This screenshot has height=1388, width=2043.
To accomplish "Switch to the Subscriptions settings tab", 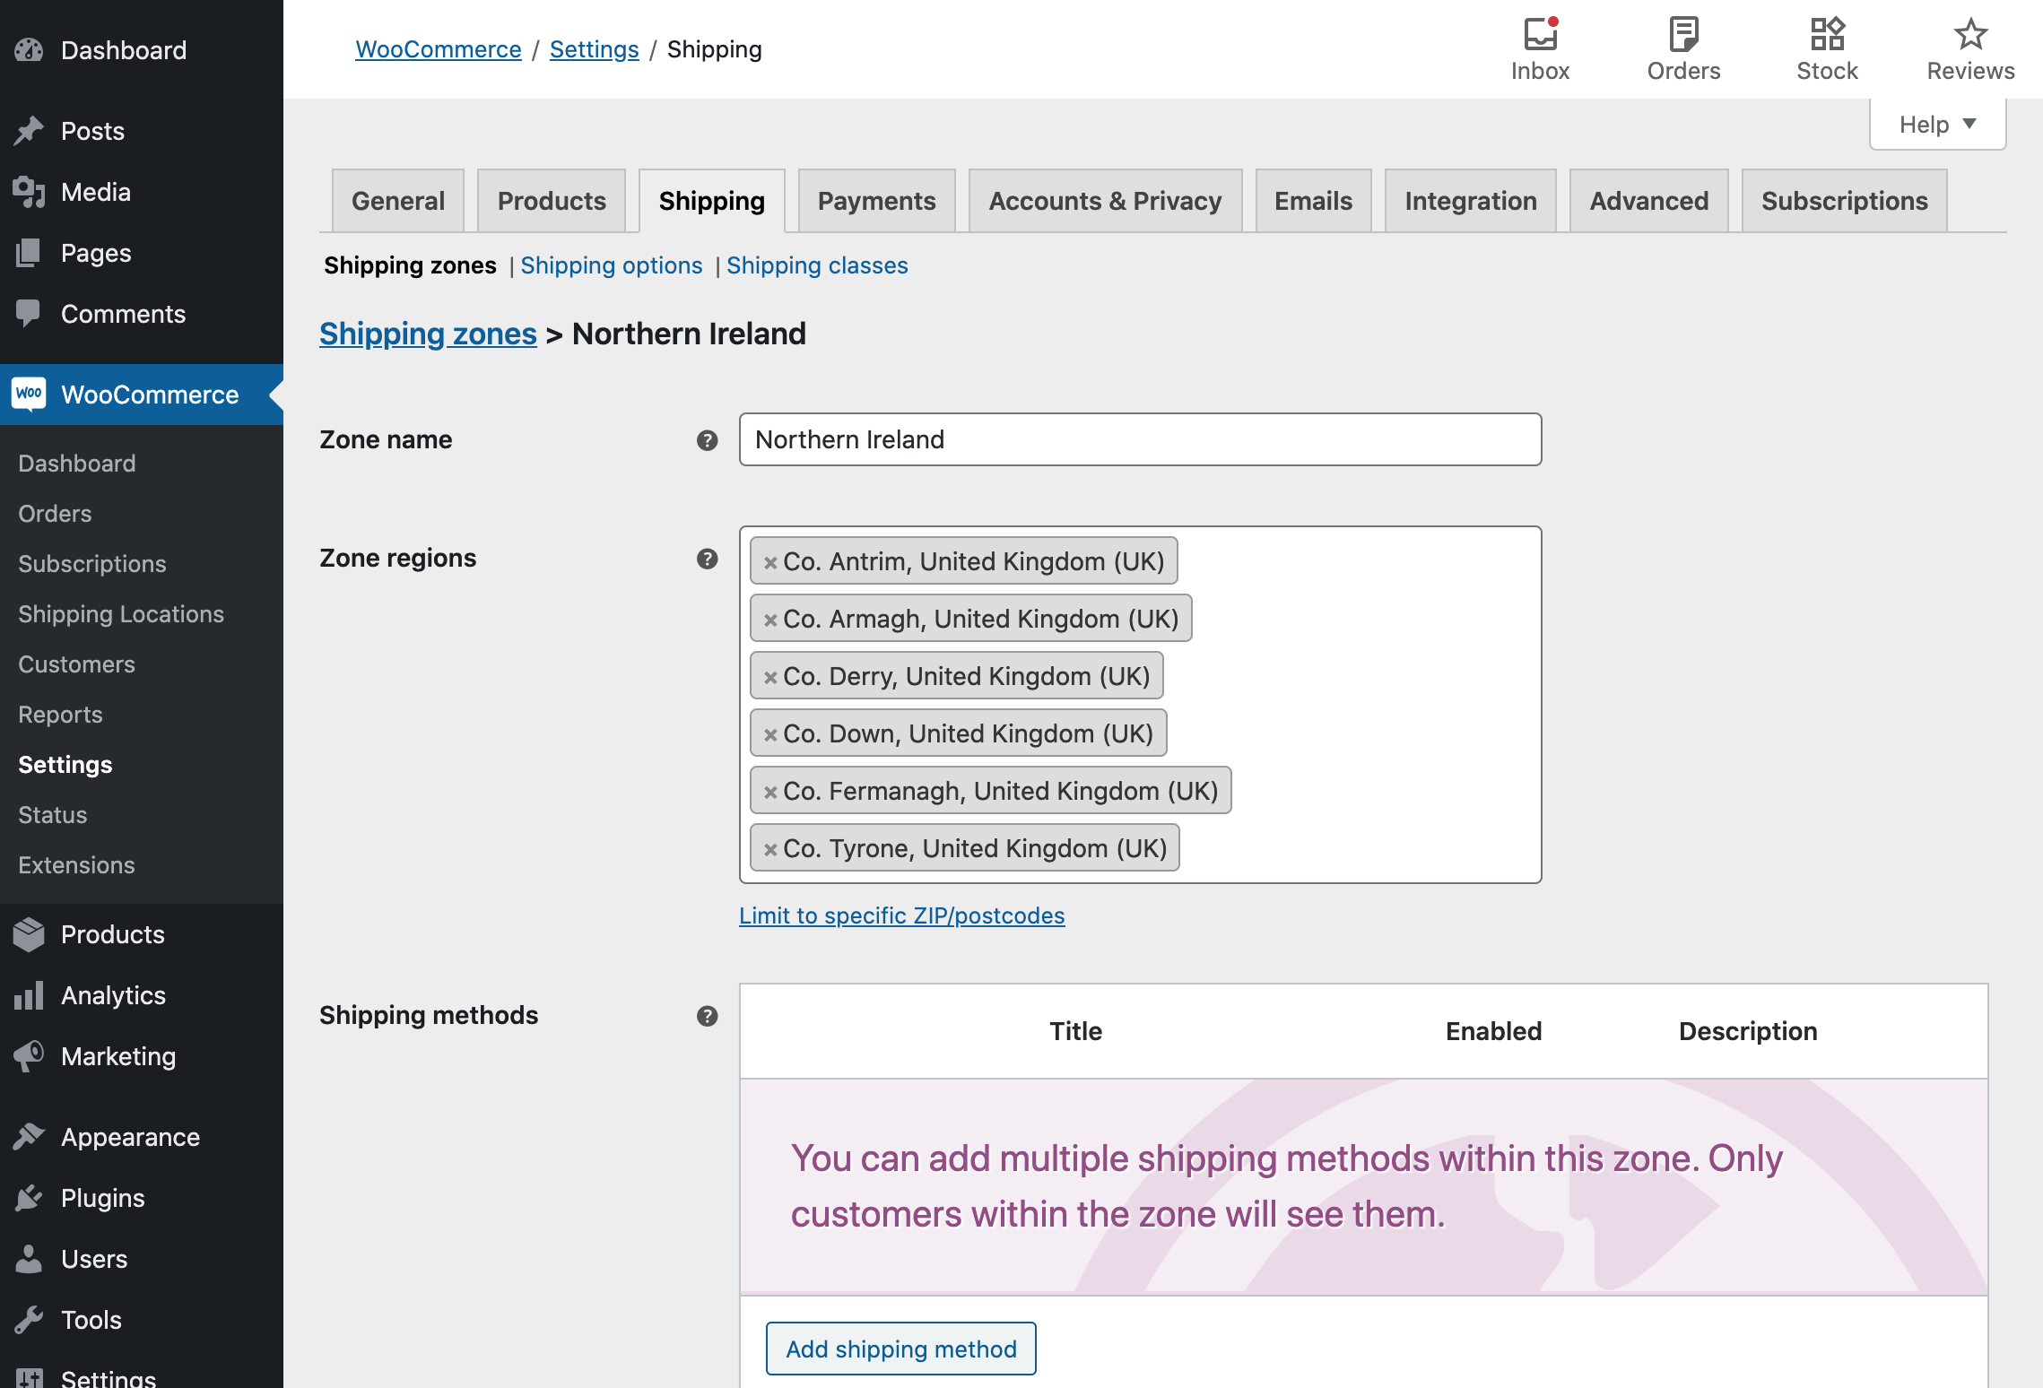I will click(x=1844, y=201).
